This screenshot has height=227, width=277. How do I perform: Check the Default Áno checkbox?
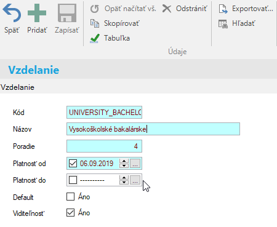pyautogui.click(x=70, y=196)
